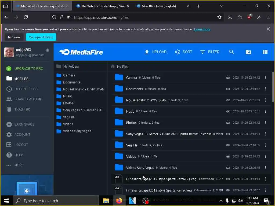Open options for Sparta Remix(2).veg file

(x=265, y=179)
